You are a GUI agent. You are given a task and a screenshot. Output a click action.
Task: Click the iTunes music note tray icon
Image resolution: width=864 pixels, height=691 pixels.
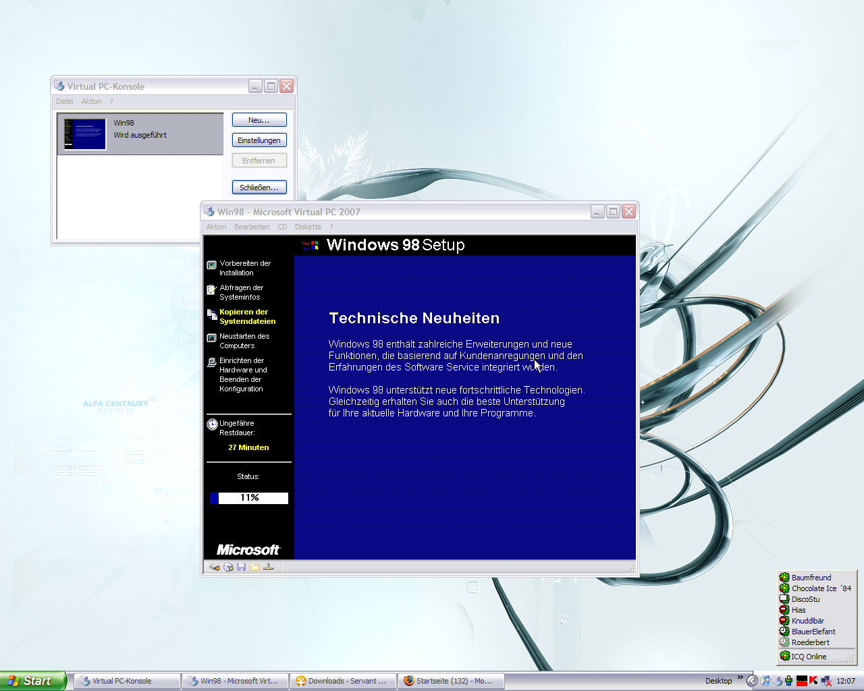coord(765,681)
